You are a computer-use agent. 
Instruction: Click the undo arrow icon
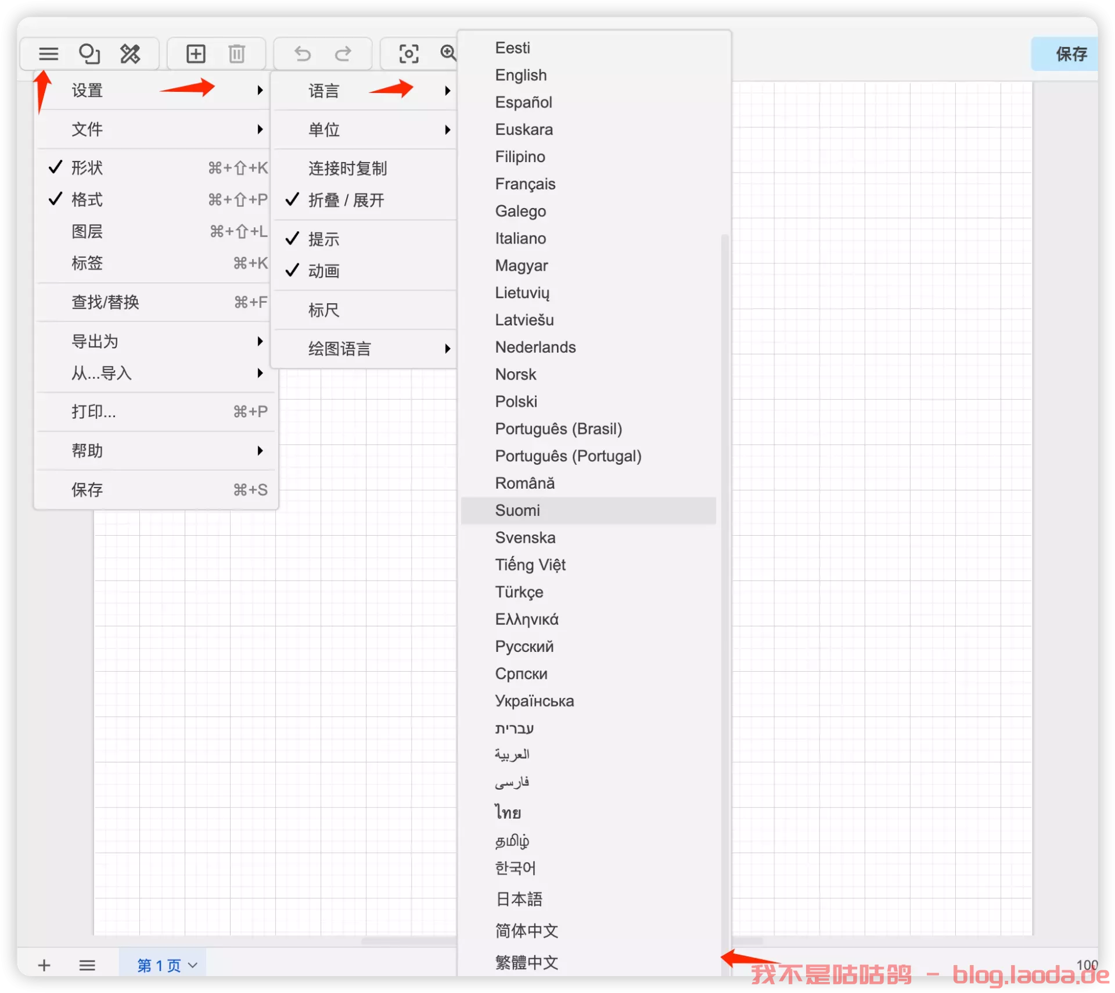pos(302,53)
